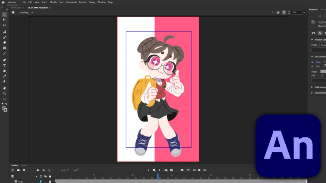Click the layer parenting view icon
Screen dimensions: 326x183
tap(43, 170)
